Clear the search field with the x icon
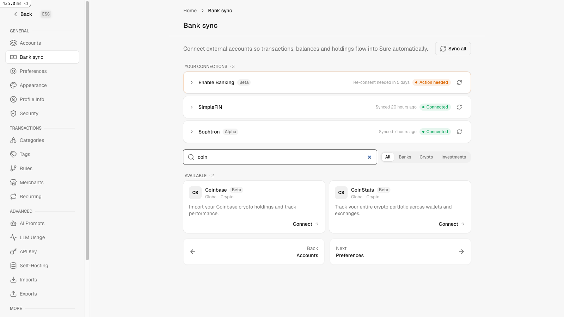This screenshot has height=317, width=564. click(x=369, y=157)
